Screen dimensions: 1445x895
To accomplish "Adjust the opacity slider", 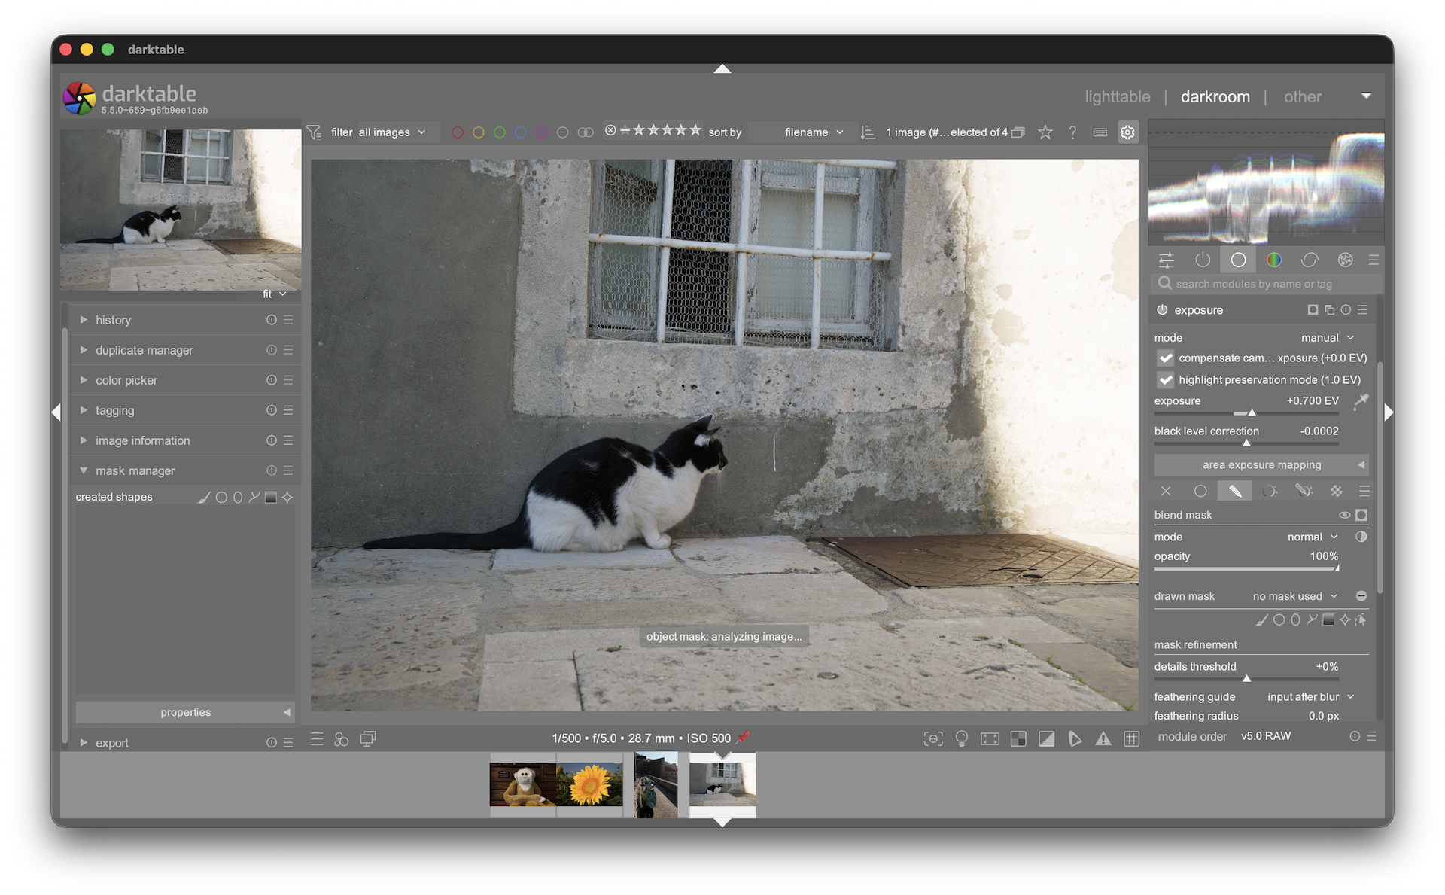I will click(1246, 568).
